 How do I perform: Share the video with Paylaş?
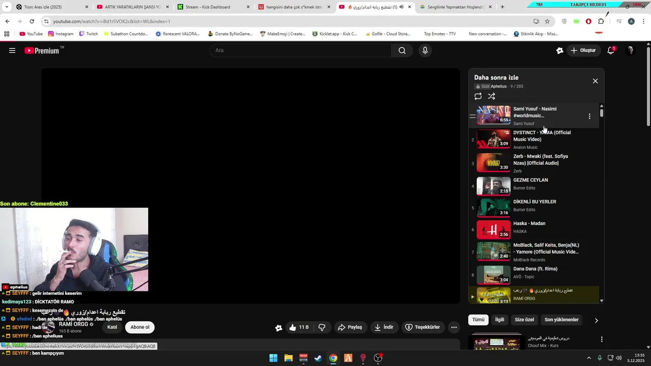(x=350, y=327)
